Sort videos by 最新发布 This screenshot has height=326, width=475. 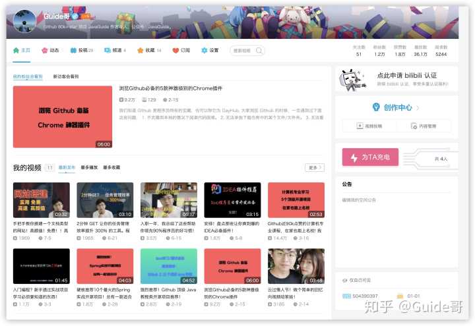pyautogui.click(x=67, y=167)
